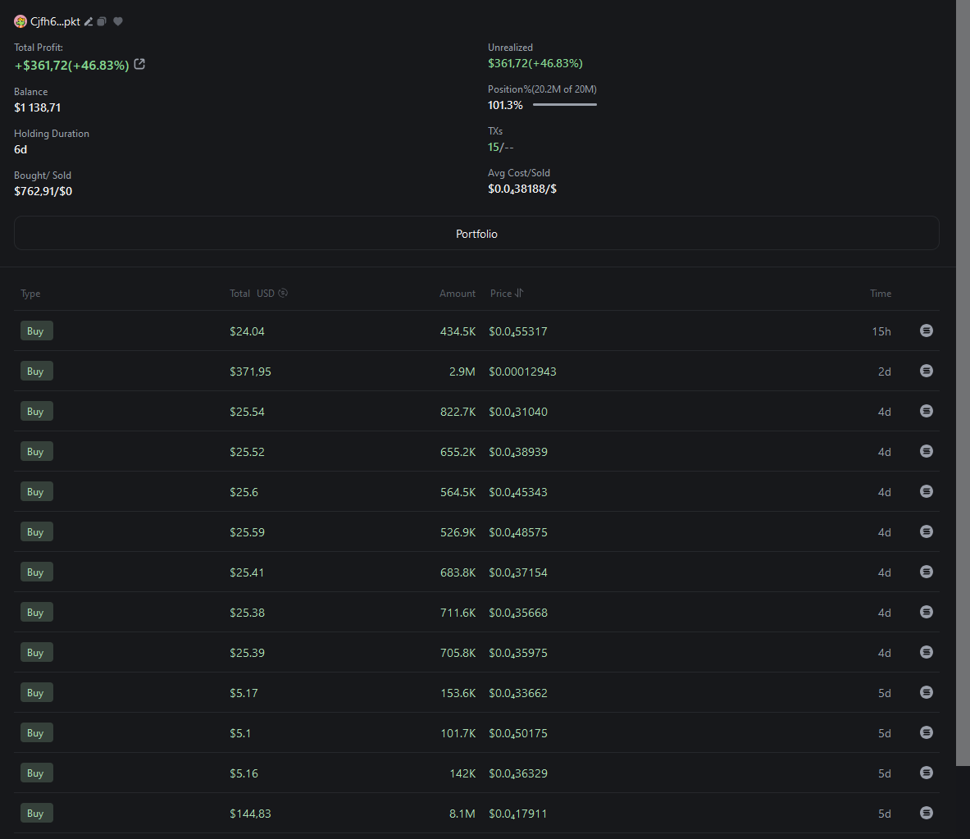The width and height of the screenshot is (970, 839).
Task: Click the wallet name Cjfh6...pkt
Action: coord(55,21)
